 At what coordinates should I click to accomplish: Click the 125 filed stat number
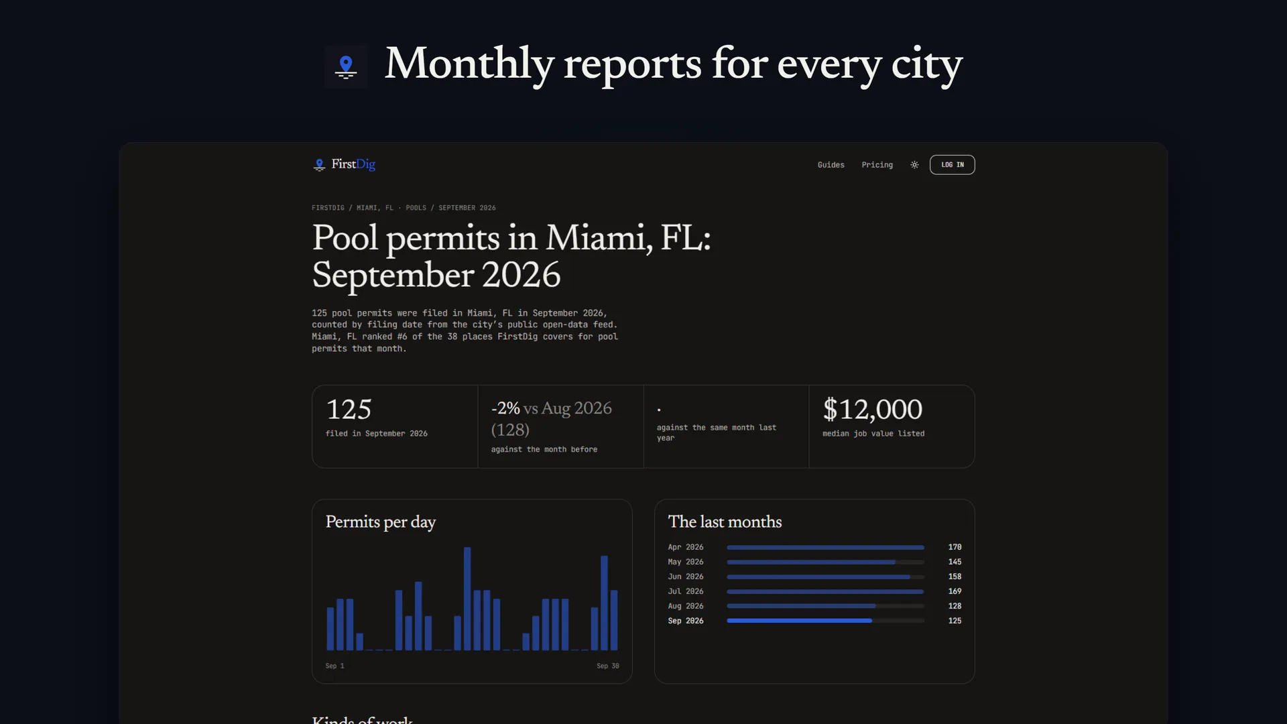349,410
